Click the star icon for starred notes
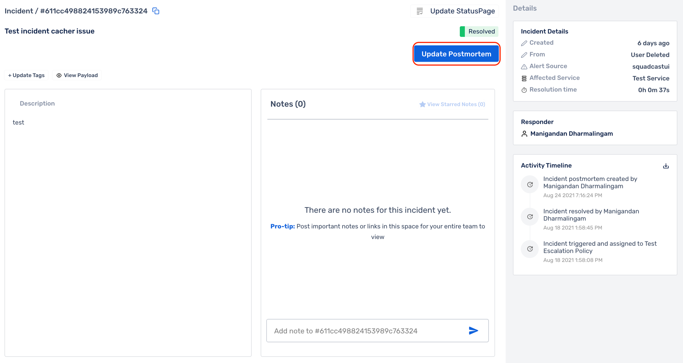The width and height of the screenshot is (683, 363). 422,104
